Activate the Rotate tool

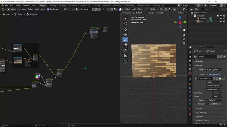coord(125,34)
